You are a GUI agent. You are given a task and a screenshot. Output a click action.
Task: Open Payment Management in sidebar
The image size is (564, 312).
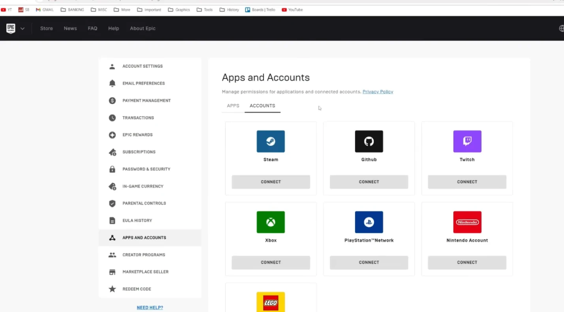coord(146,100)
